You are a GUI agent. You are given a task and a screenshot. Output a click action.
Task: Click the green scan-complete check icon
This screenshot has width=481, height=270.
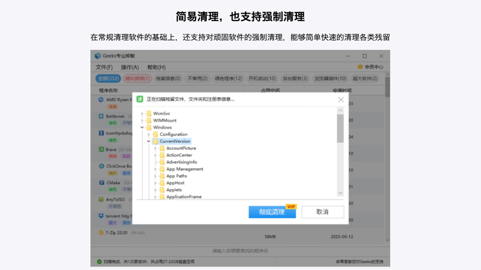point(99,262)
